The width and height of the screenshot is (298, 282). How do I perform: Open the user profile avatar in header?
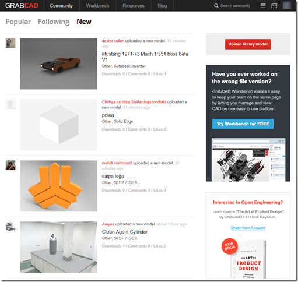(287, 5)
